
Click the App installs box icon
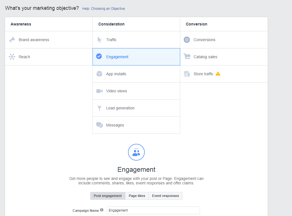point(99,74)
